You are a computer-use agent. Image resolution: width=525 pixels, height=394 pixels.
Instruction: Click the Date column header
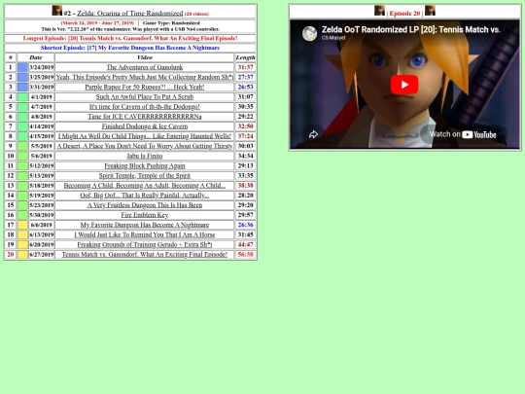coord(36,57)
